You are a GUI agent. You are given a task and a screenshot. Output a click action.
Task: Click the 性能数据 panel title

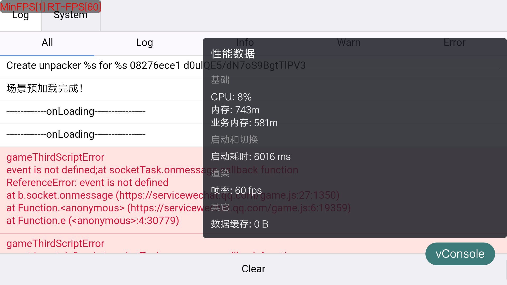point(233,54)
